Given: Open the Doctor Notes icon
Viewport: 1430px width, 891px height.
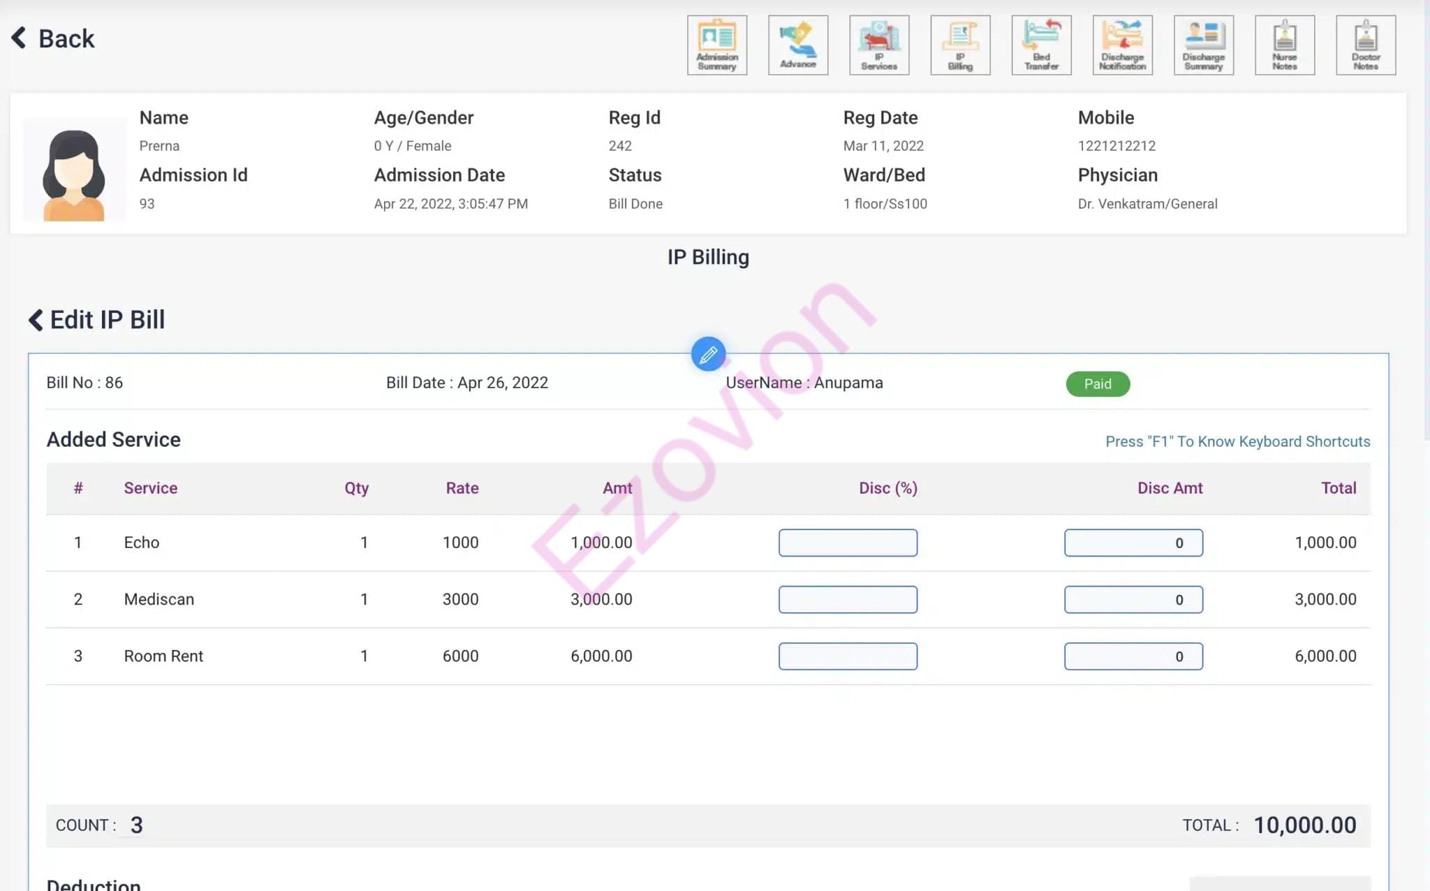Looking at the screenshot, I should [x=1365, y=45].
